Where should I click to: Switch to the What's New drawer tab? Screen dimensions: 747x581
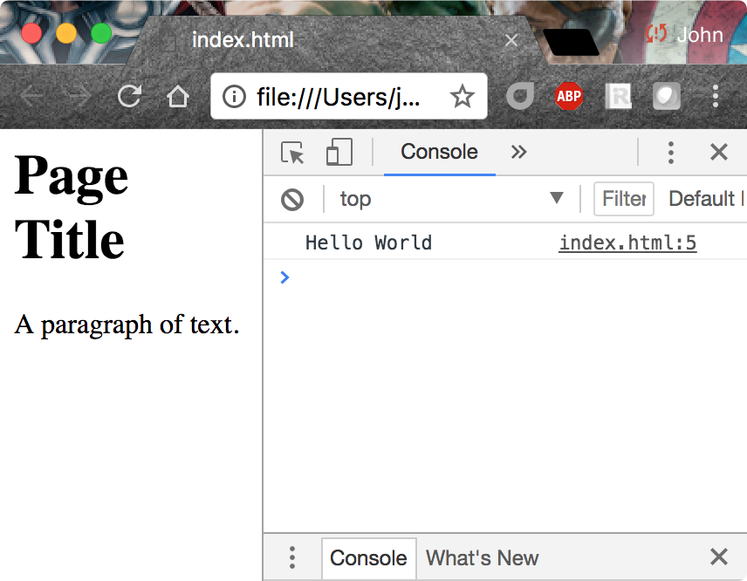tap(482, 558)
